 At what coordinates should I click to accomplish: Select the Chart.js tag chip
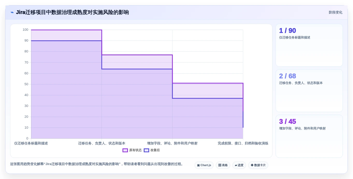click(x=204, y=165)
